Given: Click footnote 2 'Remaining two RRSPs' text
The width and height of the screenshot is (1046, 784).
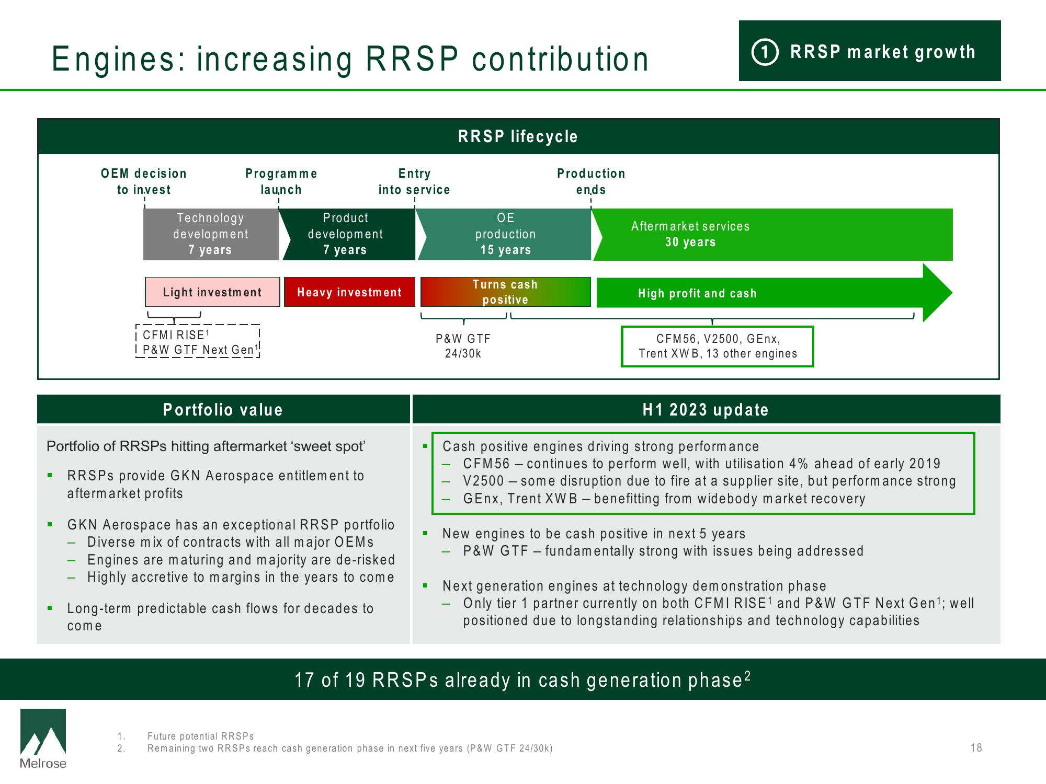Looking at the screenshot, I should click(350, 748).
